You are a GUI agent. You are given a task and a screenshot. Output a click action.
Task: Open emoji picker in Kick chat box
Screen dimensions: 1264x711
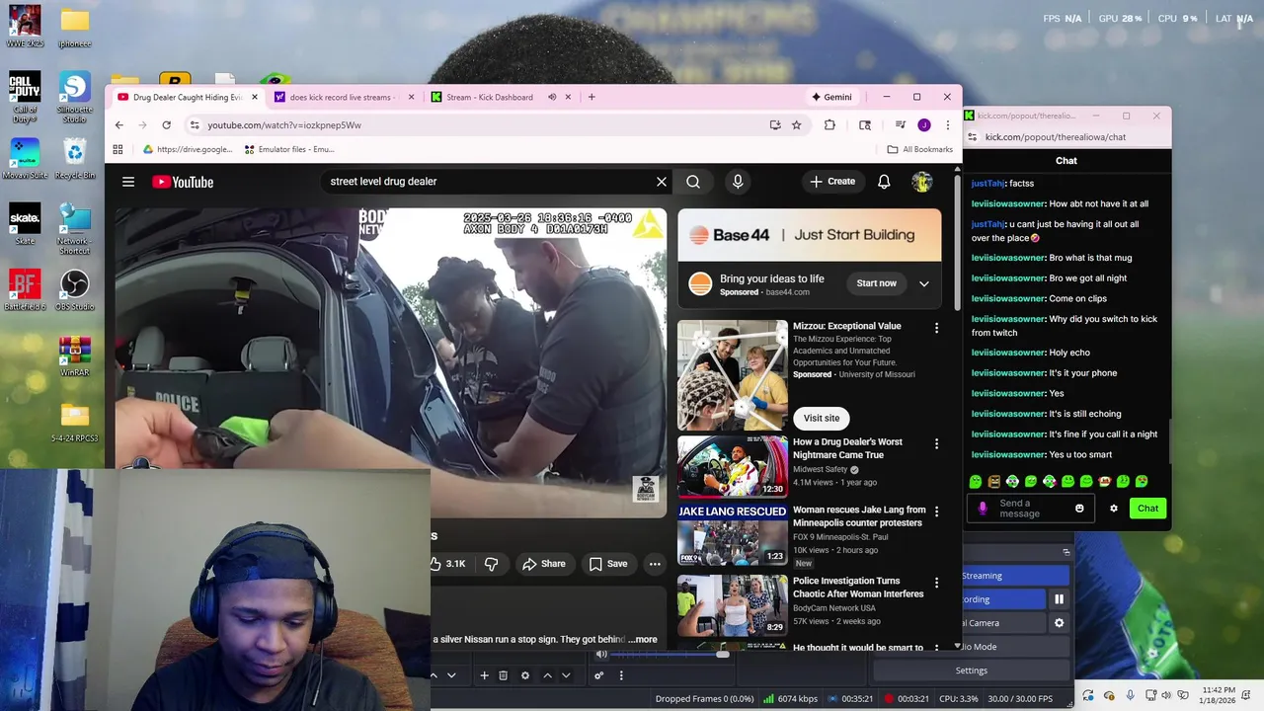[1079, 509]
